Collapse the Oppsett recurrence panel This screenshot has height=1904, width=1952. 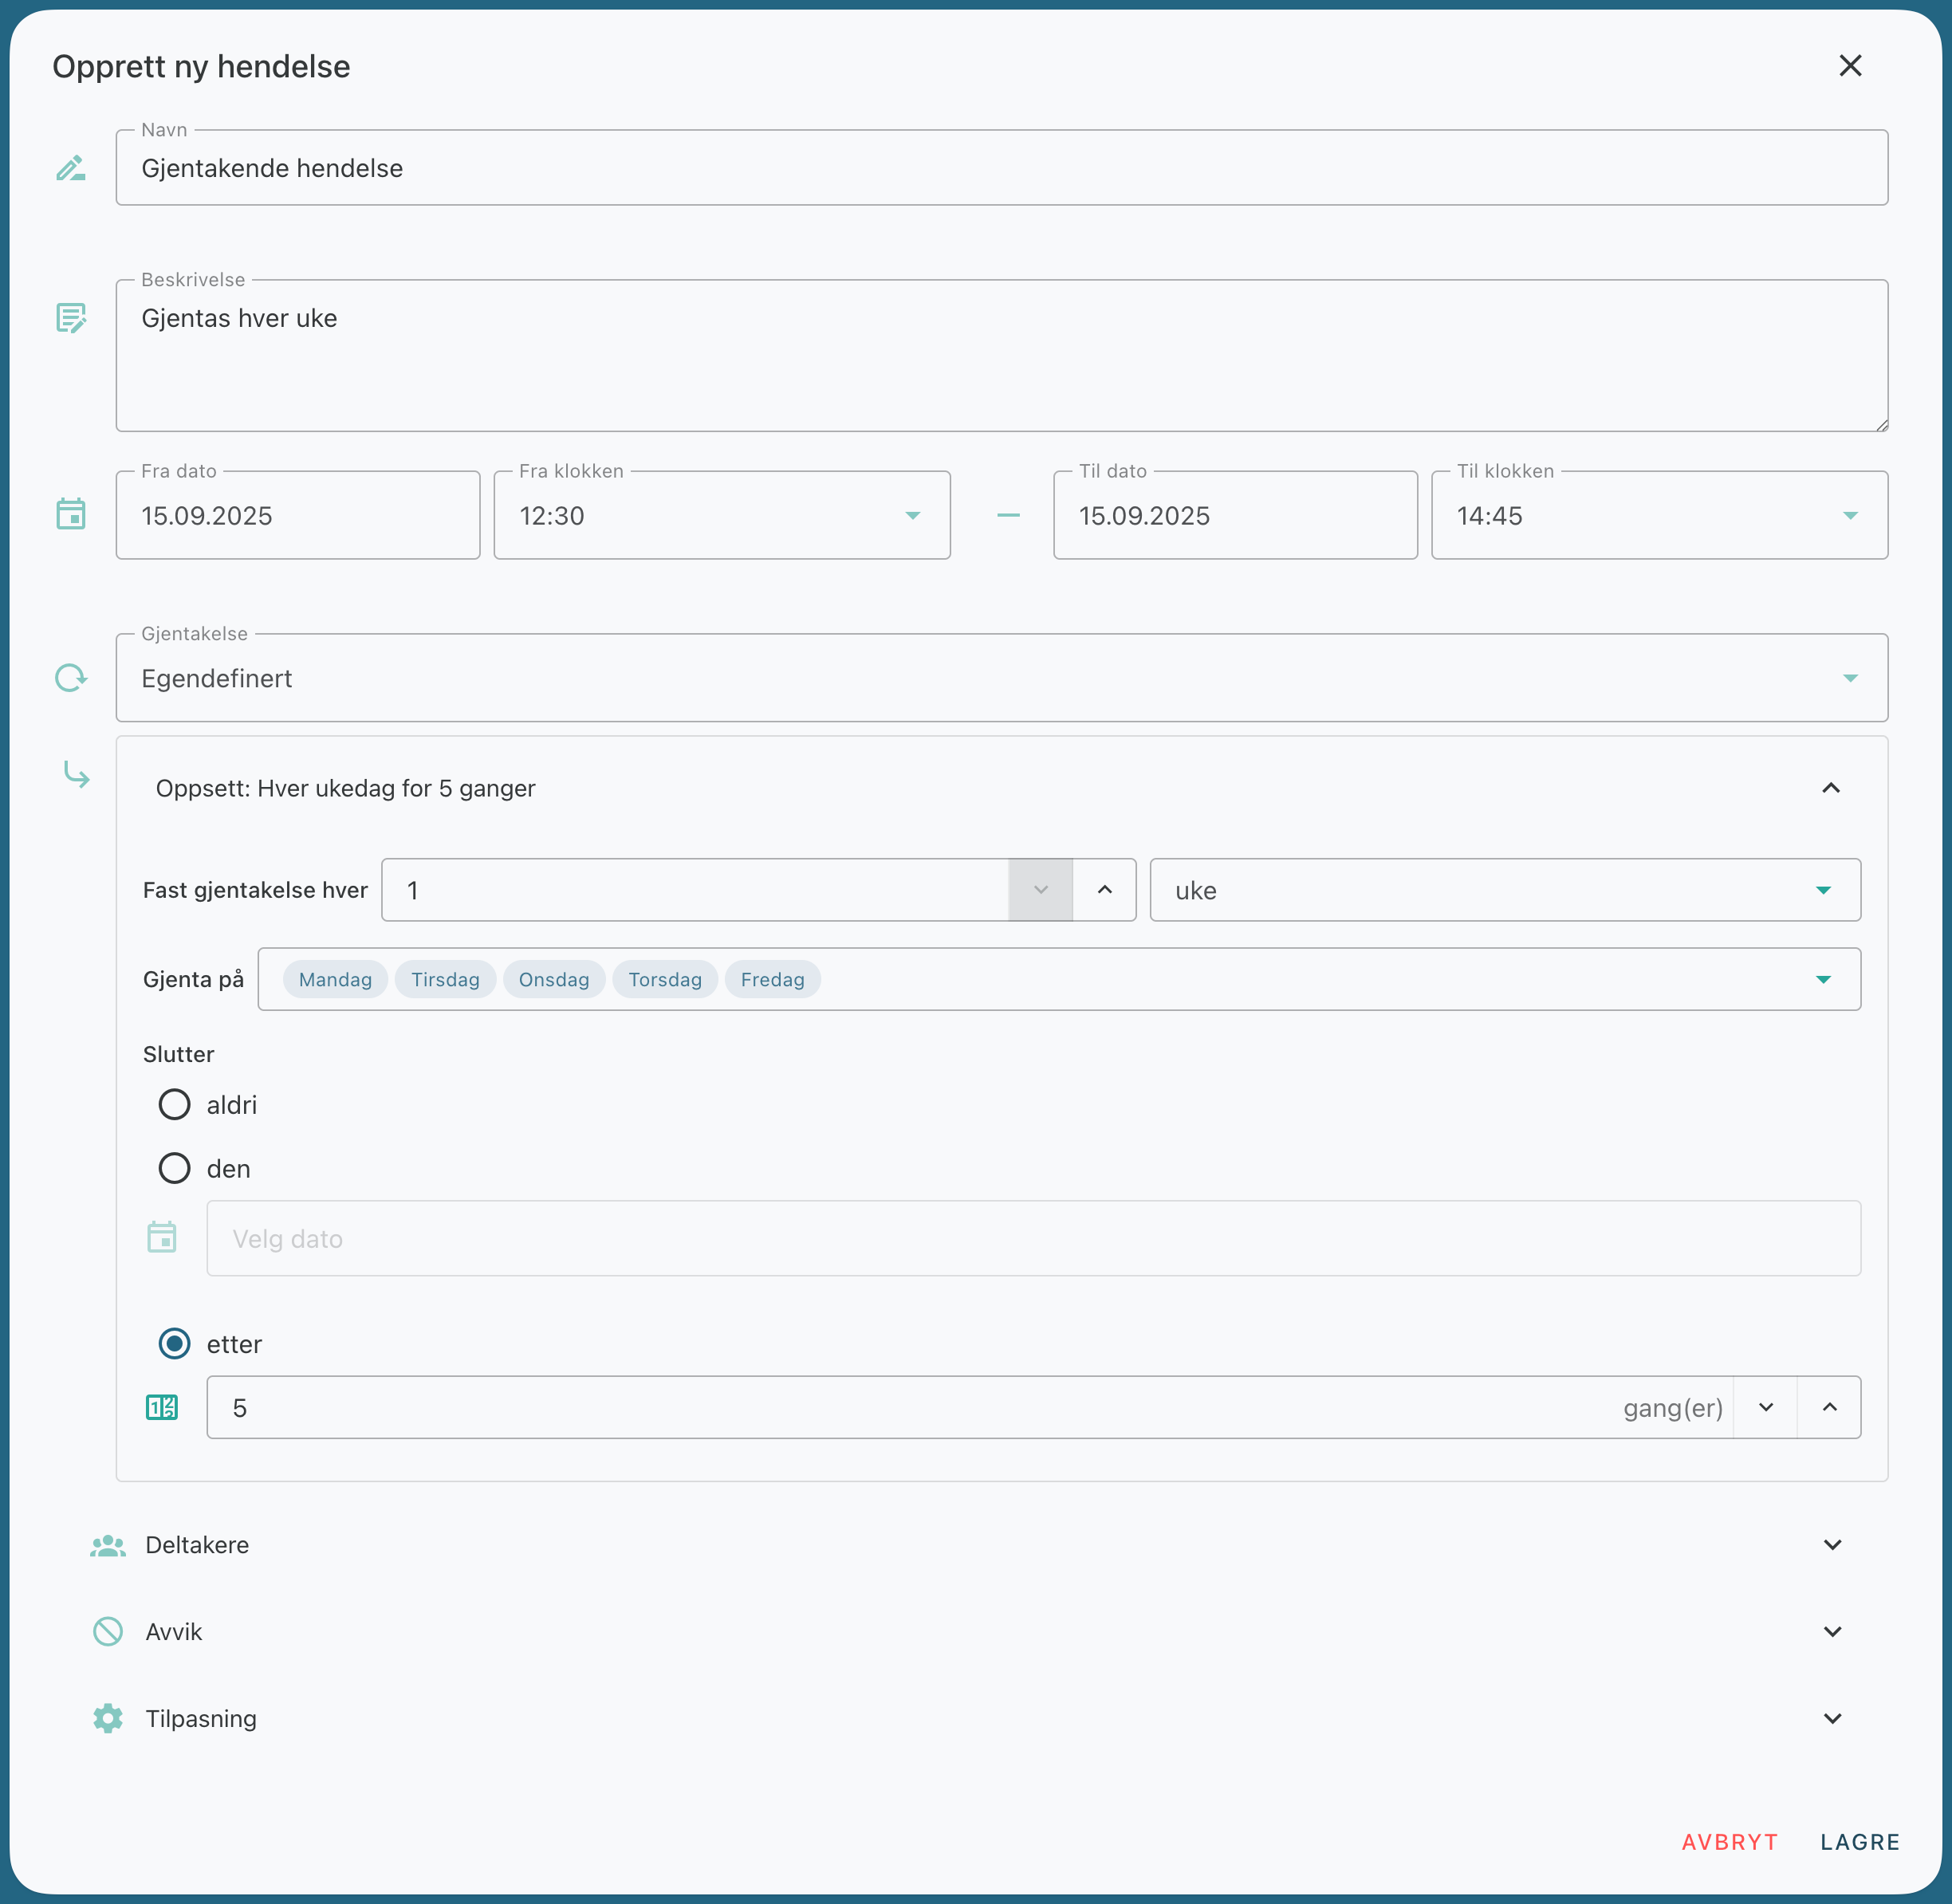(1830, 788)
